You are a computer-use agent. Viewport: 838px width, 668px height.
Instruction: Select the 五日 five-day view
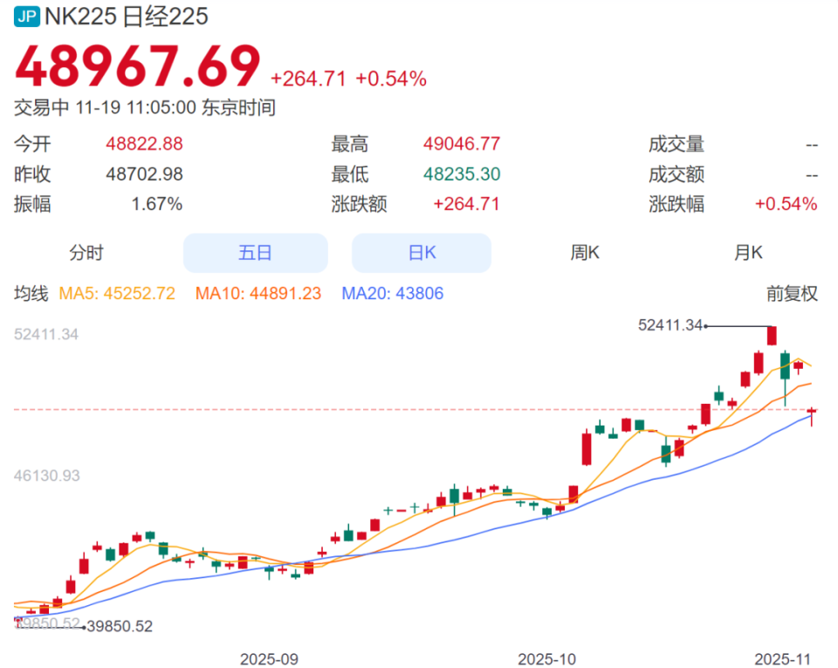255,253
